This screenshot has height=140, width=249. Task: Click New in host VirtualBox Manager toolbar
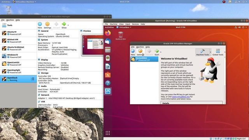(x=40, y=25)
